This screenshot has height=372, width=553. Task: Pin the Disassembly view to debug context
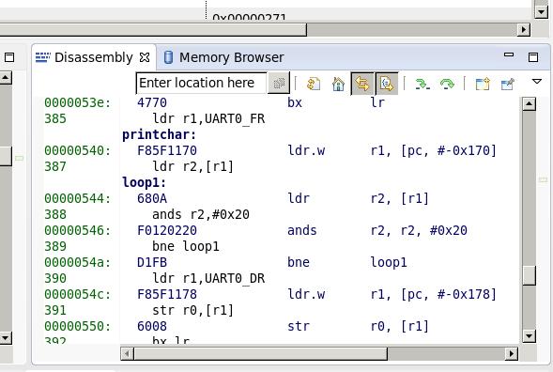point(507,84)
